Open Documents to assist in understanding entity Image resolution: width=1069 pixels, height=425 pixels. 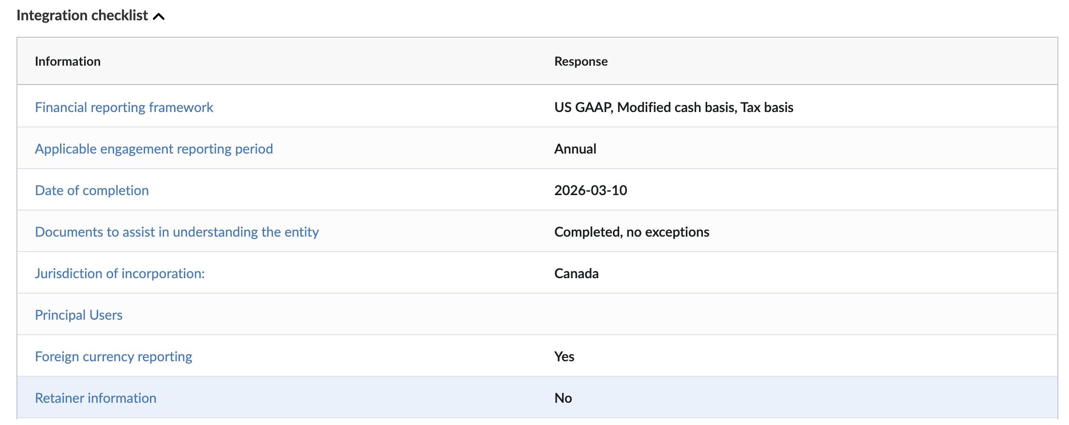pos(177,232)
